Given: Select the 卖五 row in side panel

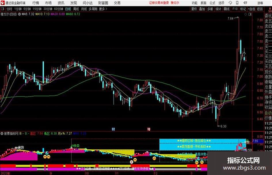Looking at the screenshot, I should (x=268, y=21).
